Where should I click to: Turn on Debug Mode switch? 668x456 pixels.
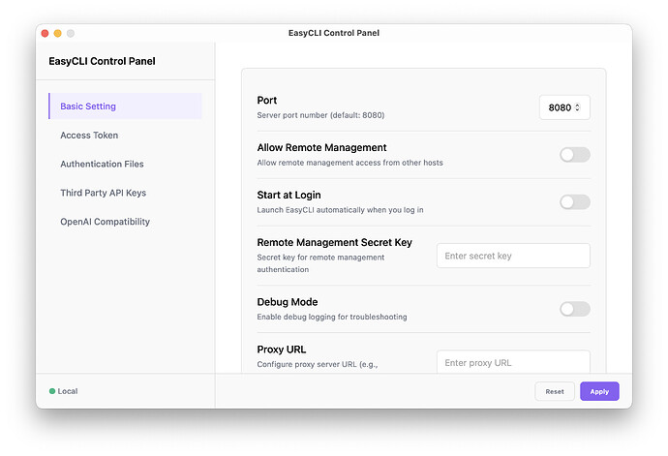point(575,309)
